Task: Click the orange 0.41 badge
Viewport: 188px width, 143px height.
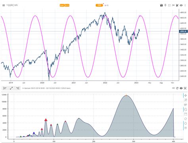Action: tap(62, 5)
